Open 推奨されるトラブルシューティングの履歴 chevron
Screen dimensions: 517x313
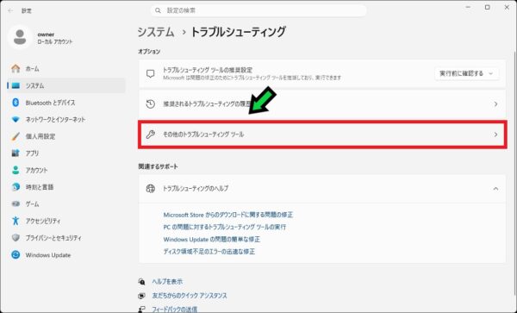pyautogui.click(x=495, y=104)
